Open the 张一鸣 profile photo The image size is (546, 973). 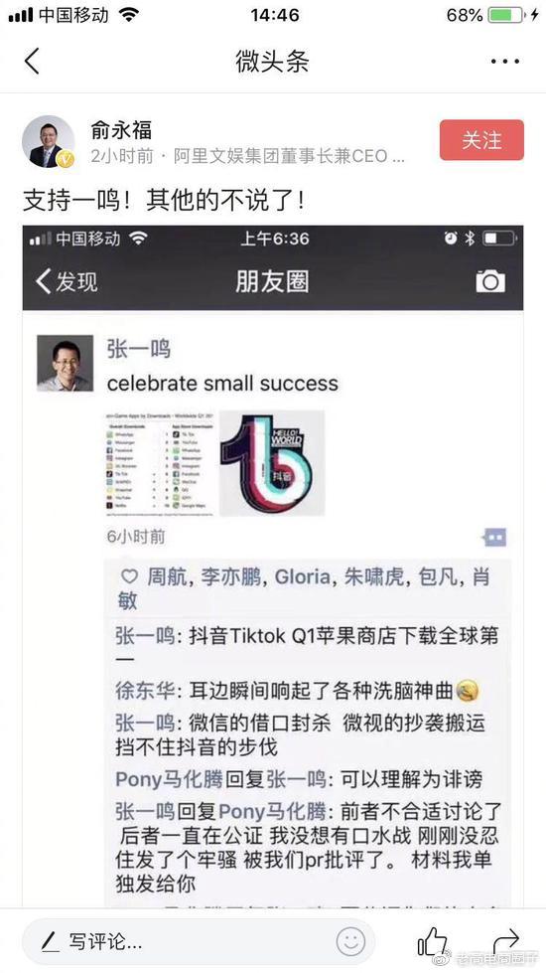[x=66, y=363]
